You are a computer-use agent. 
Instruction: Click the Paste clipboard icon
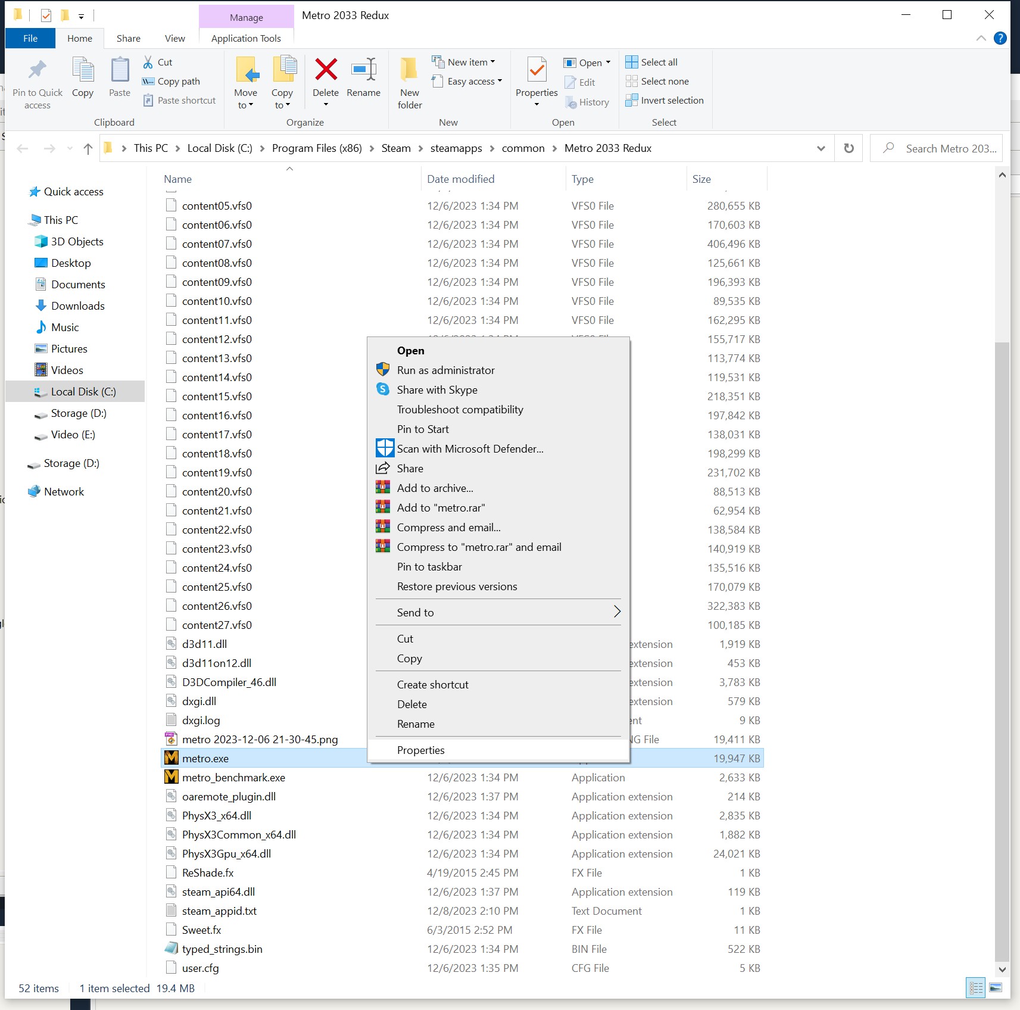[x=120, y=70]
